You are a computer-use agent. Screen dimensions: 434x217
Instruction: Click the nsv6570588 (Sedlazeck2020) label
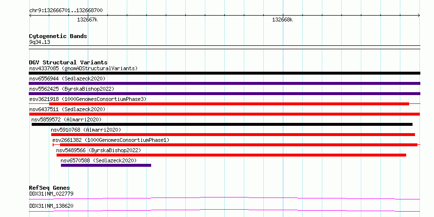point(99,160)
